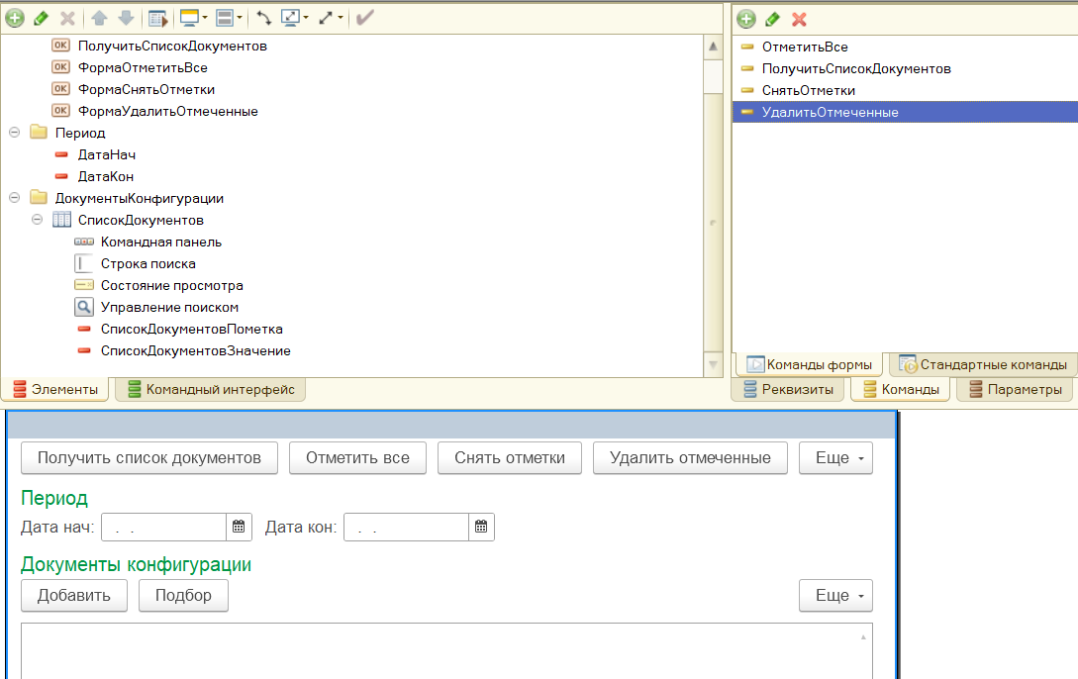This screenshot has width=1078, height=679.
Task: Open the calendar picker for Дата кон
Action: [481, 528]
